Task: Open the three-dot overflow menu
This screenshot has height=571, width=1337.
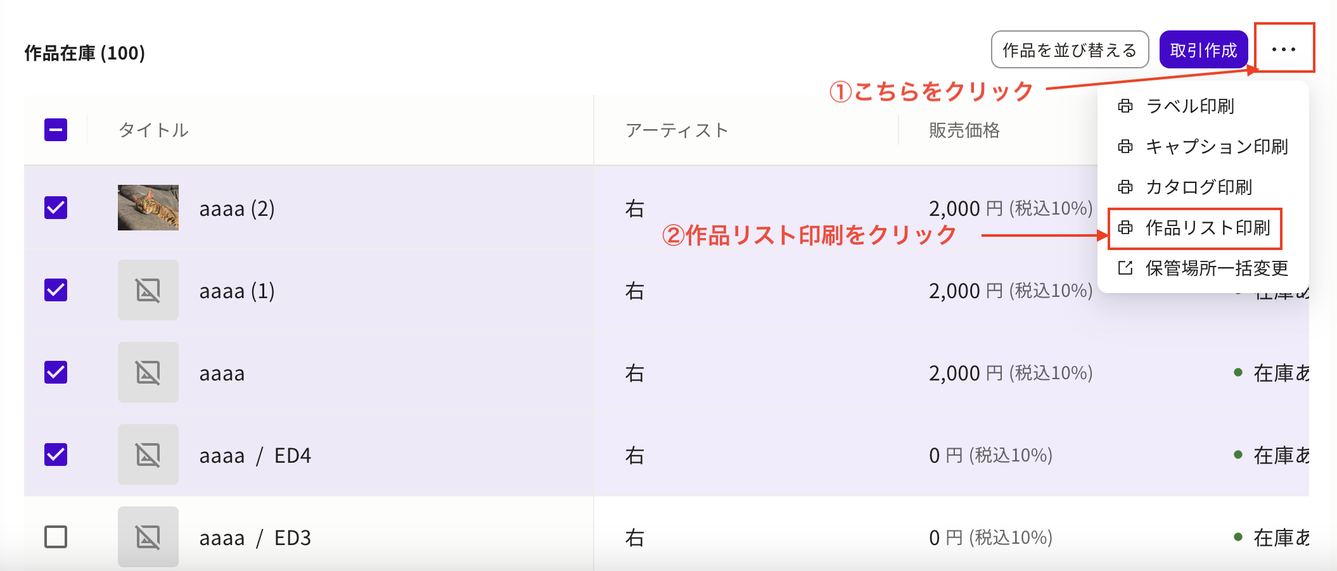Action: [1284, 51]
